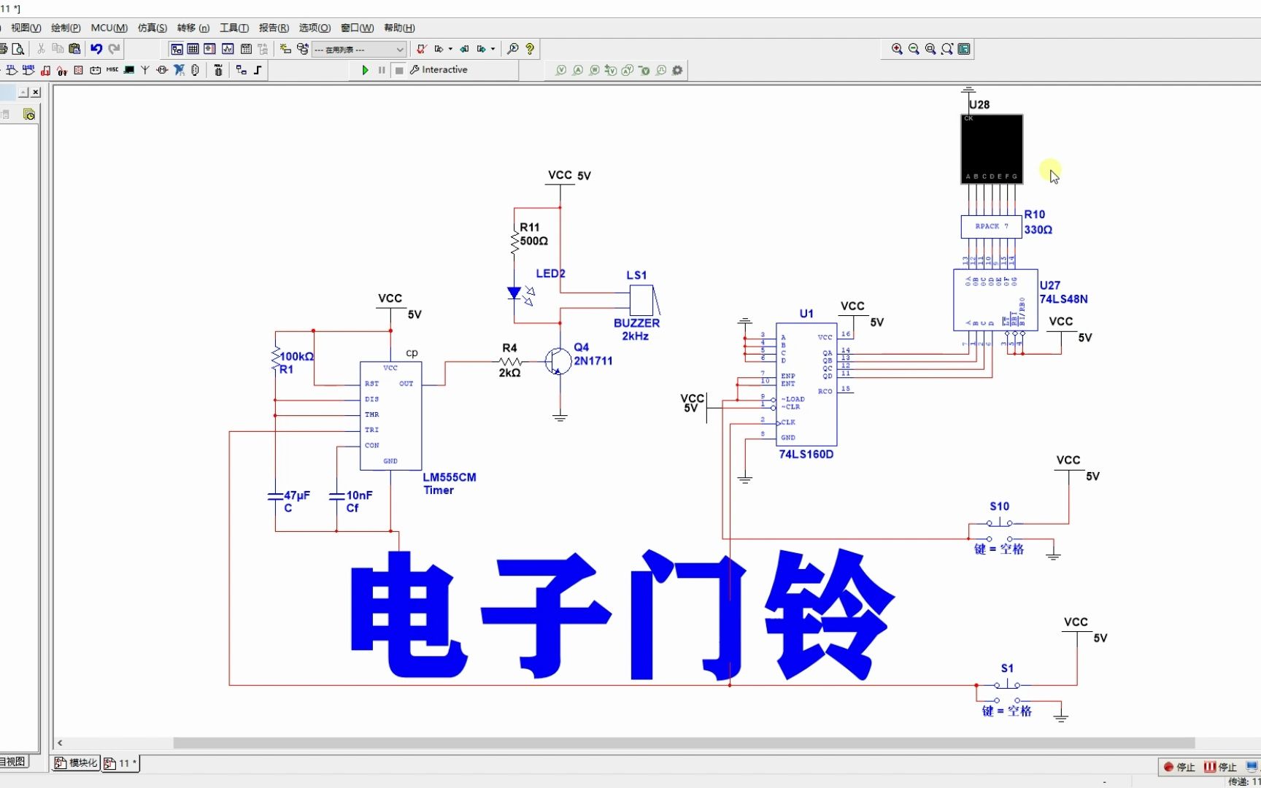Select the 74LS160D counter chip U1
1261x788 pixels.
tap(806, 384)
